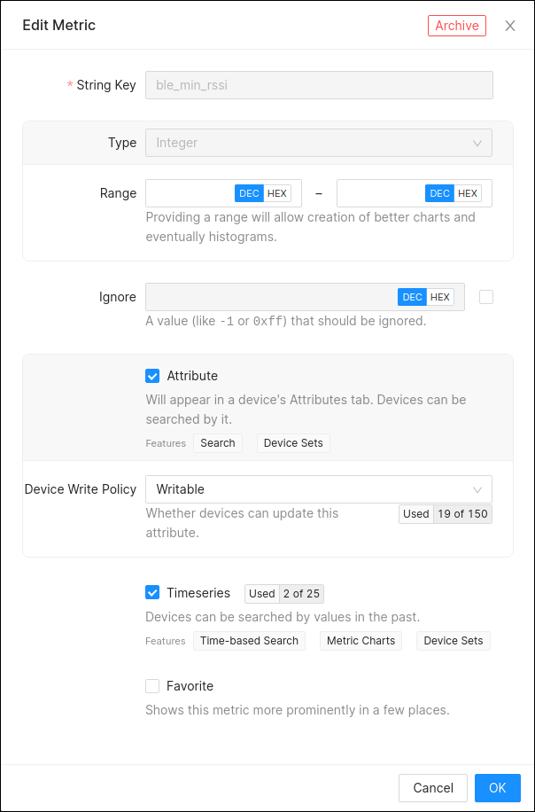
Task: Expand the Type dropdown arrow
Action: 477,143
